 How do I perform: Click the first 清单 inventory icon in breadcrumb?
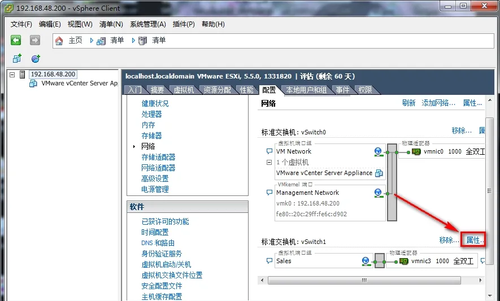tap(101, 41)
